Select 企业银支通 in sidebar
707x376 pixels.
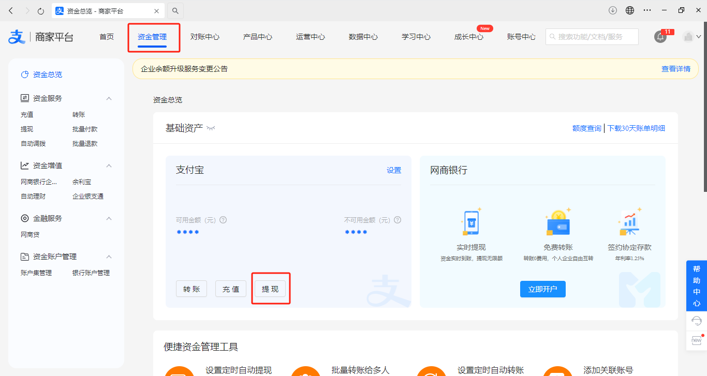click(88, 197)
